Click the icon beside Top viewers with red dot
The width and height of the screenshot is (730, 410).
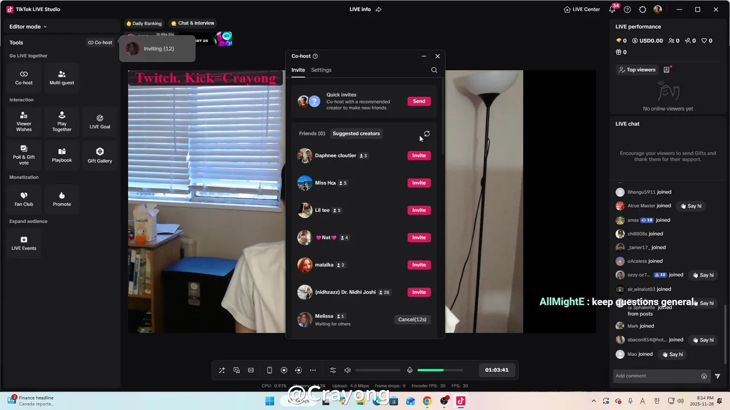click(x=667, y=69)
